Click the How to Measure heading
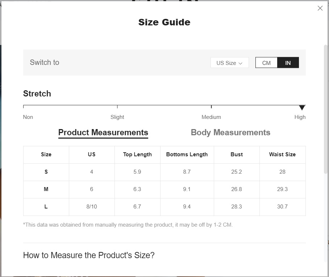 click(x=89, y=255)
